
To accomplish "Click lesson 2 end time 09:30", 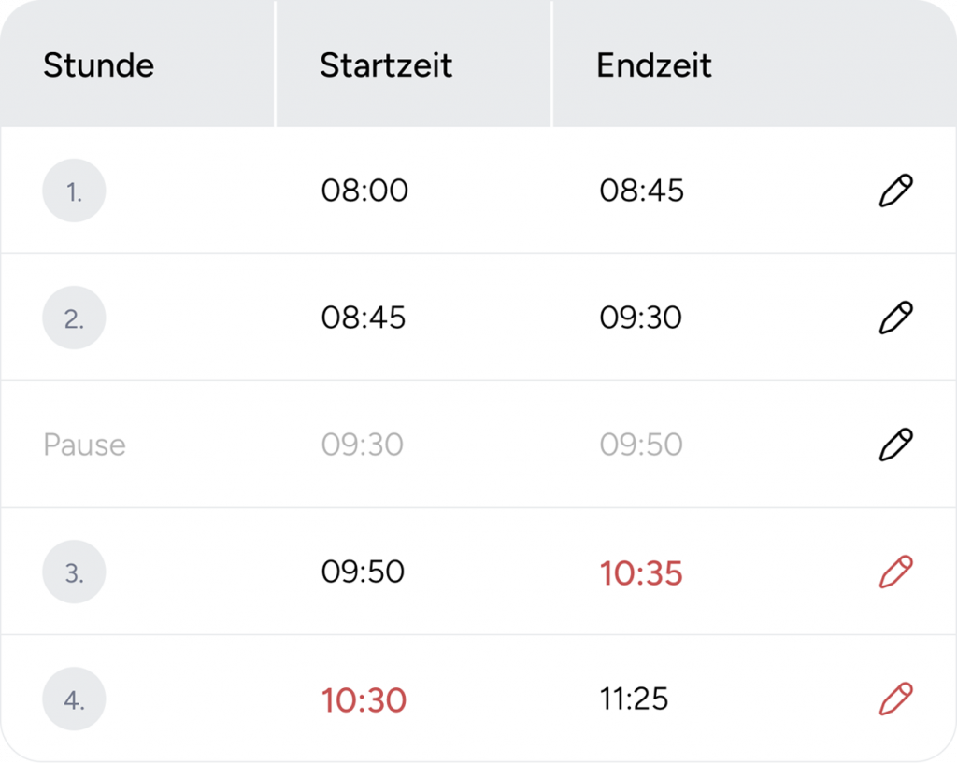I will click(641, 318).
